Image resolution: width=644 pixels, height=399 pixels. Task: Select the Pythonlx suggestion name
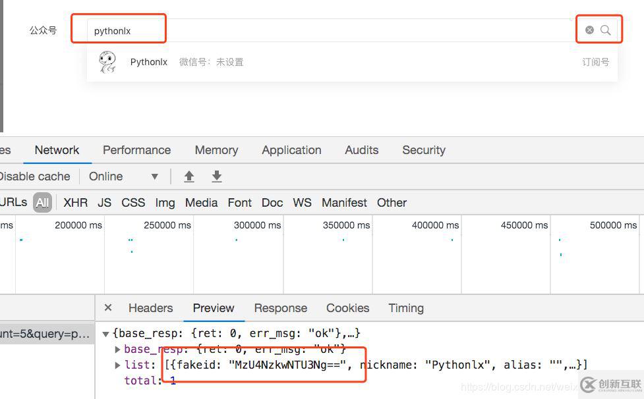149,62
